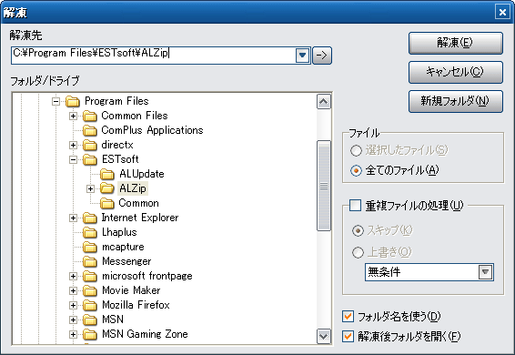This screenshot has height=355, width=515.
Task: Click the arrow go button beside path field
Action: pos(321,56)
